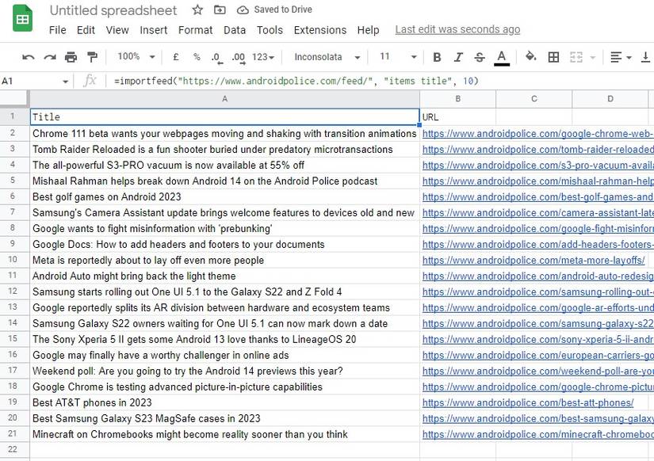
Task: Star the Untitled spreadsheet
Action: pos(197,10)
